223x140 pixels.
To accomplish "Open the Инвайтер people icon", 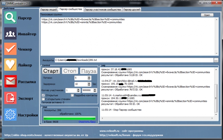I will tap(10, 33).
